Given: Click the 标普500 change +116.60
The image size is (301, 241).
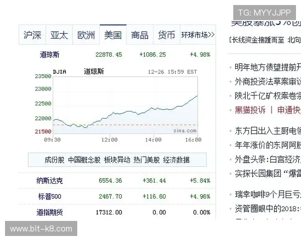Looking at the screenshot, I should [154, 197].
